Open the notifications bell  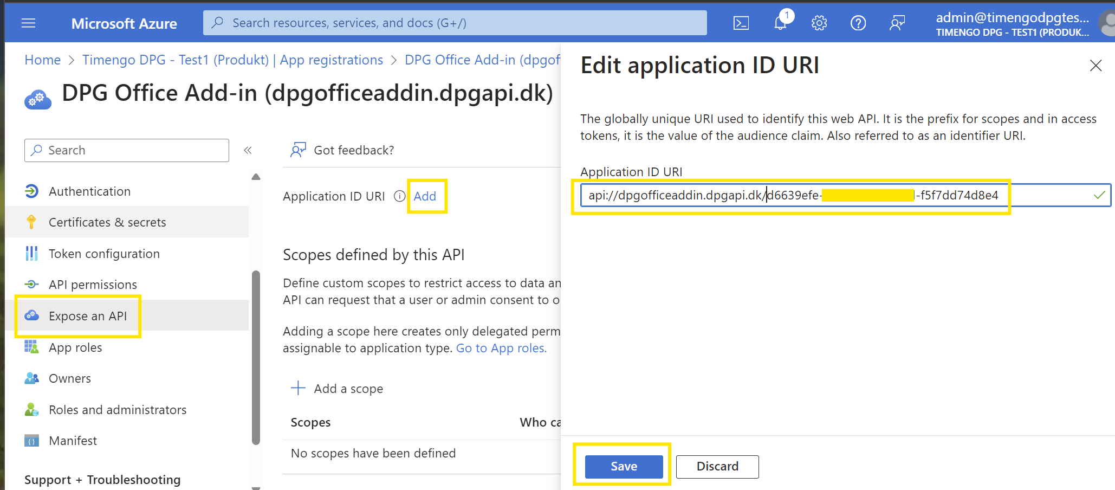coord(780,23)
